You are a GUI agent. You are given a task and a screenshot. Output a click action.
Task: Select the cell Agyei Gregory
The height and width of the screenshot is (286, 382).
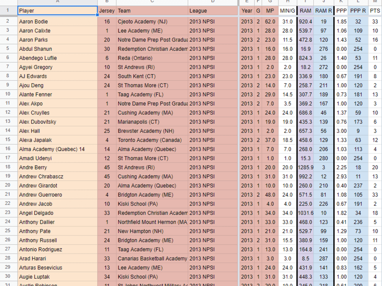(58, 67)
